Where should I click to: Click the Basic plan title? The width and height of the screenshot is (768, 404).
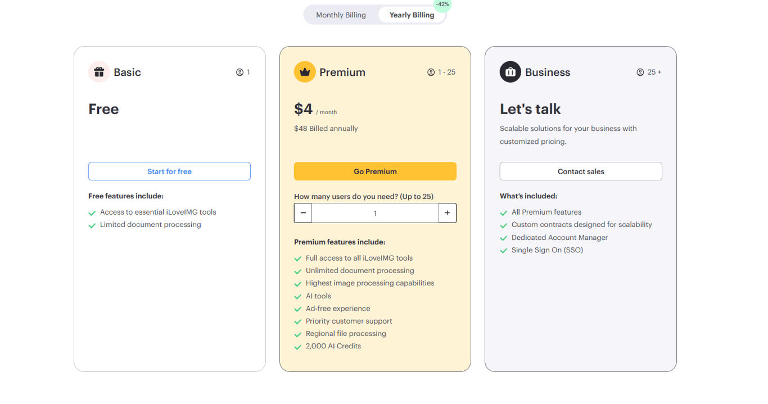pos(127,72)
